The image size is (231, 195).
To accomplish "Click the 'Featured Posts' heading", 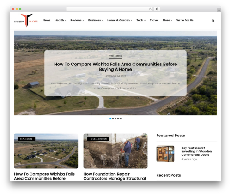I will coord(170,136).
